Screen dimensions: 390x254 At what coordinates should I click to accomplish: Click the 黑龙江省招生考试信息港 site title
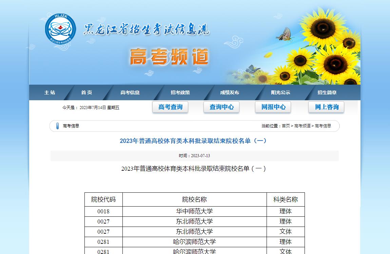click(147, 29)
